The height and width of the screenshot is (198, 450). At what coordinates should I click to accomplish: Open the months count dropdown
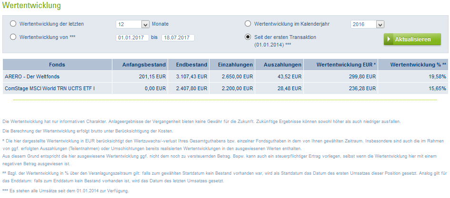pos(145,24)
